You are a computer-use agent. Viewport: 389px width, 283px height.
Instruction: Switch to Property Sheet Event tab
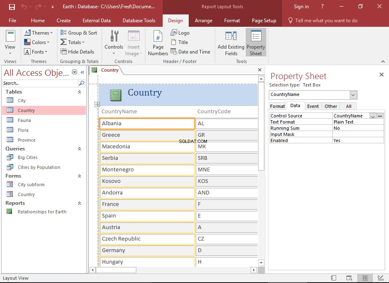pyautogui.click(x=313, y=106)
